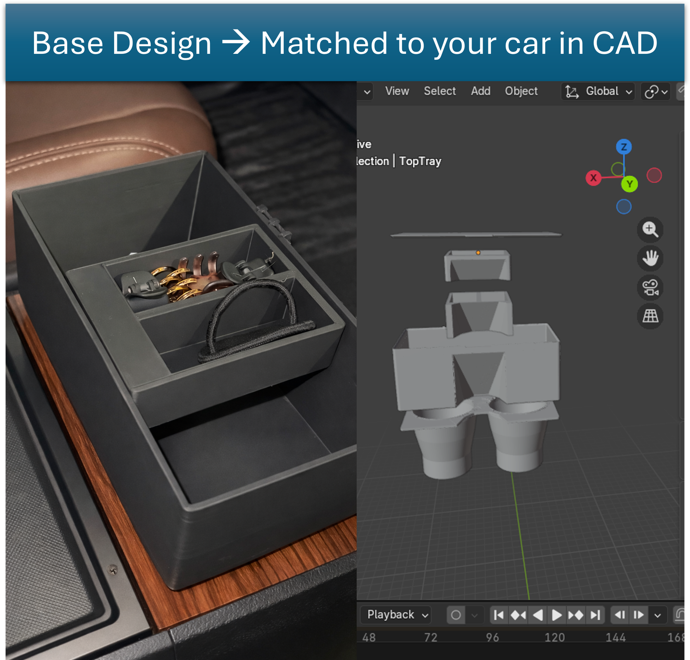Viewport: 690px width, 660px height.
Task: Open the Object menu
Action: (521, 91)
